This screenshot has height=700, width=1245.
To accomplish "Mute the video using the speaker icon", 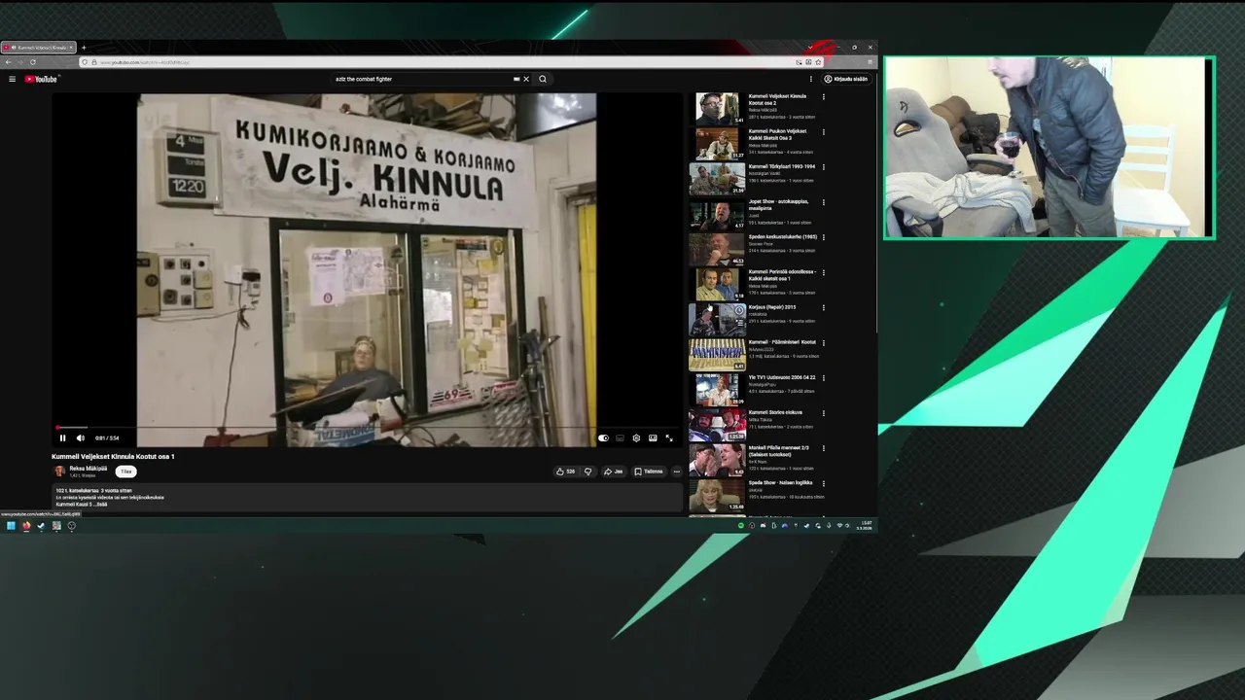I will [80, 438].
